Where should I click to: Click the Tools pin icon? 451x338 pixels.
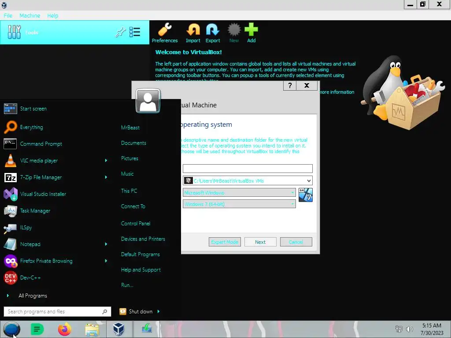click(121, 32)
